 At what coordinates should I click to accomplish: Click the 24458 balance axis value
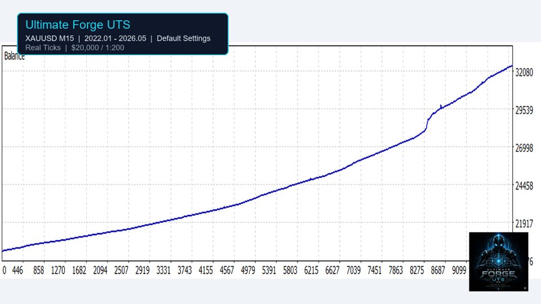[x=524, y=186]
